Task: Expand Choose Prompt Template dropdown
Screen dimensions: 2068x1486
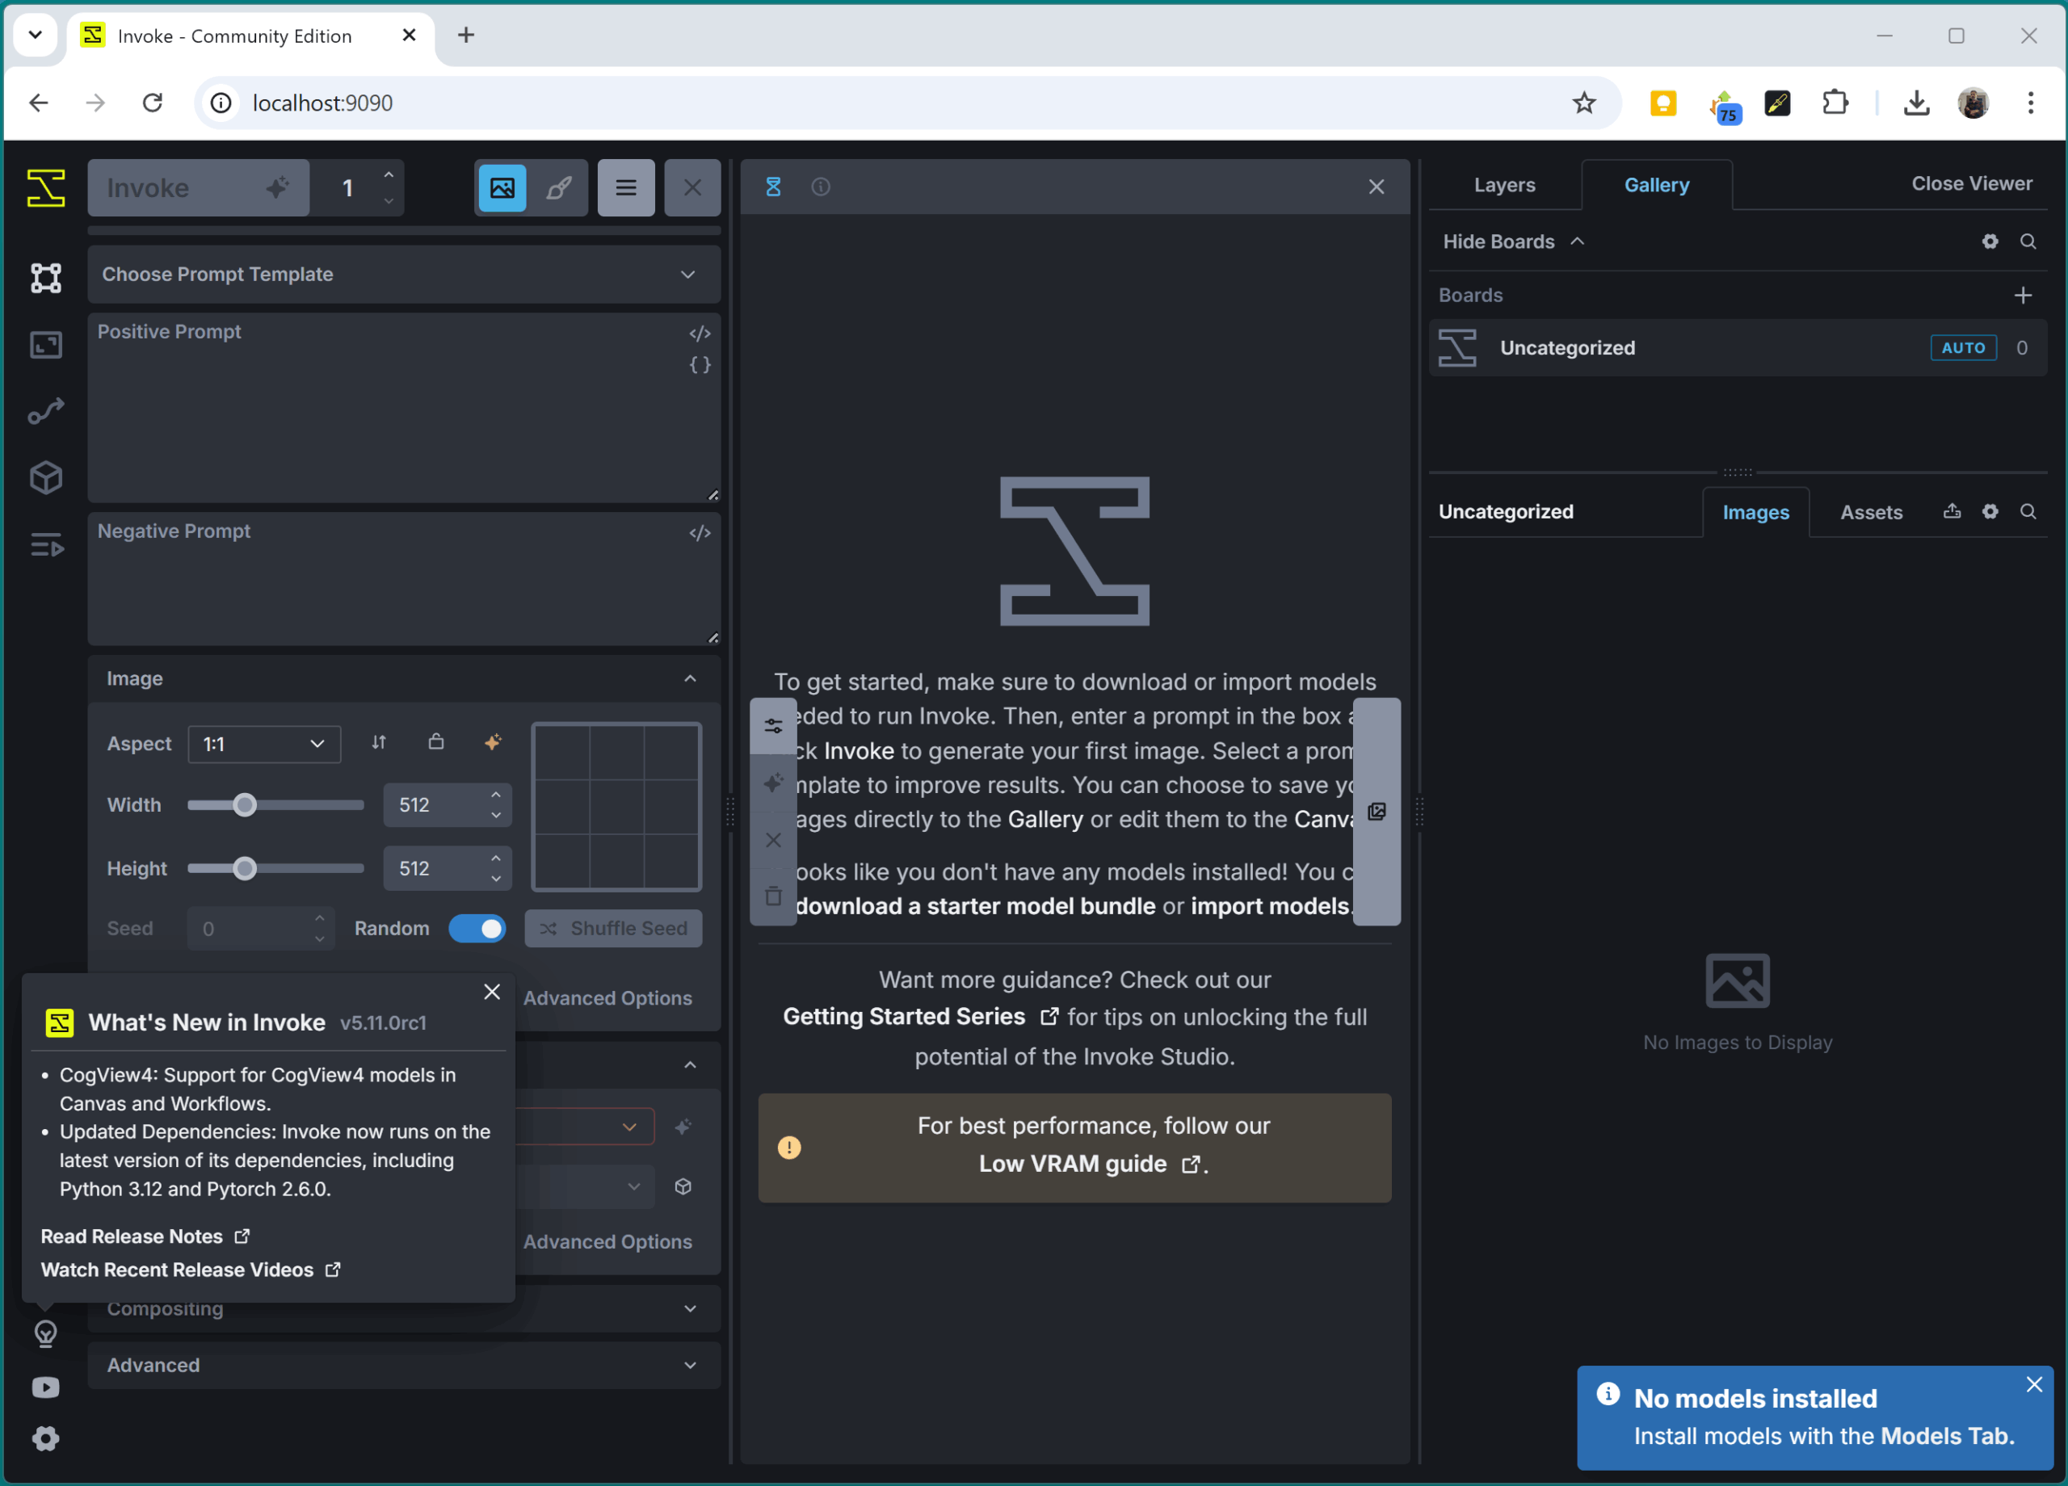Action: click(404, 275)
